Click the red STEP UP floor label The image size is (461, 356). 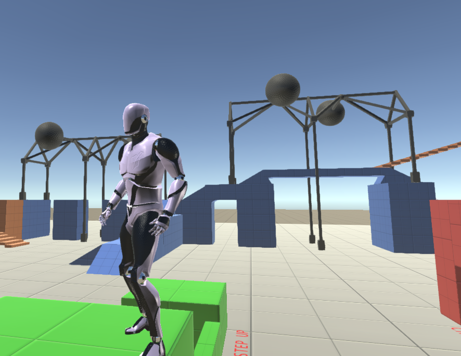coord(241,343)
